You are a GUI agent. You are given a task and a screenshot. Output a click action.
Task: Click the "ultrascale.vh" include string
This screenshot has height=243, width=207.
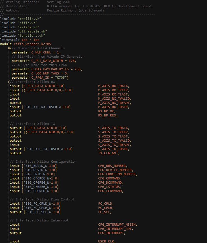coord(33,31)
